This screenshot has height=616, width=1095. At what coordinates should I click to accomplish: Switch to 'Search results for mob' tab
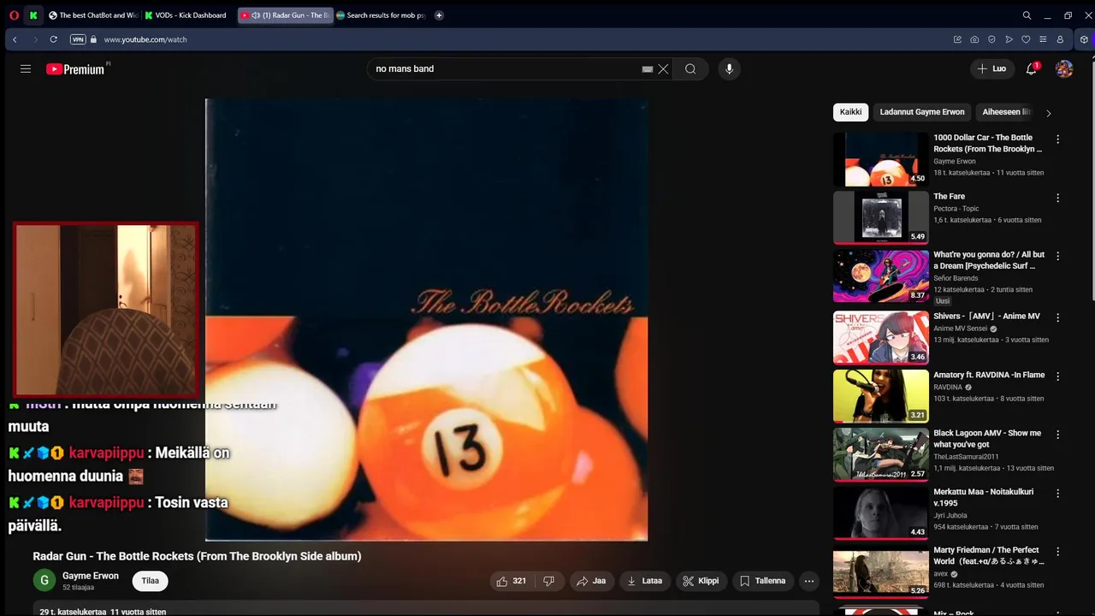coord(382,15)
